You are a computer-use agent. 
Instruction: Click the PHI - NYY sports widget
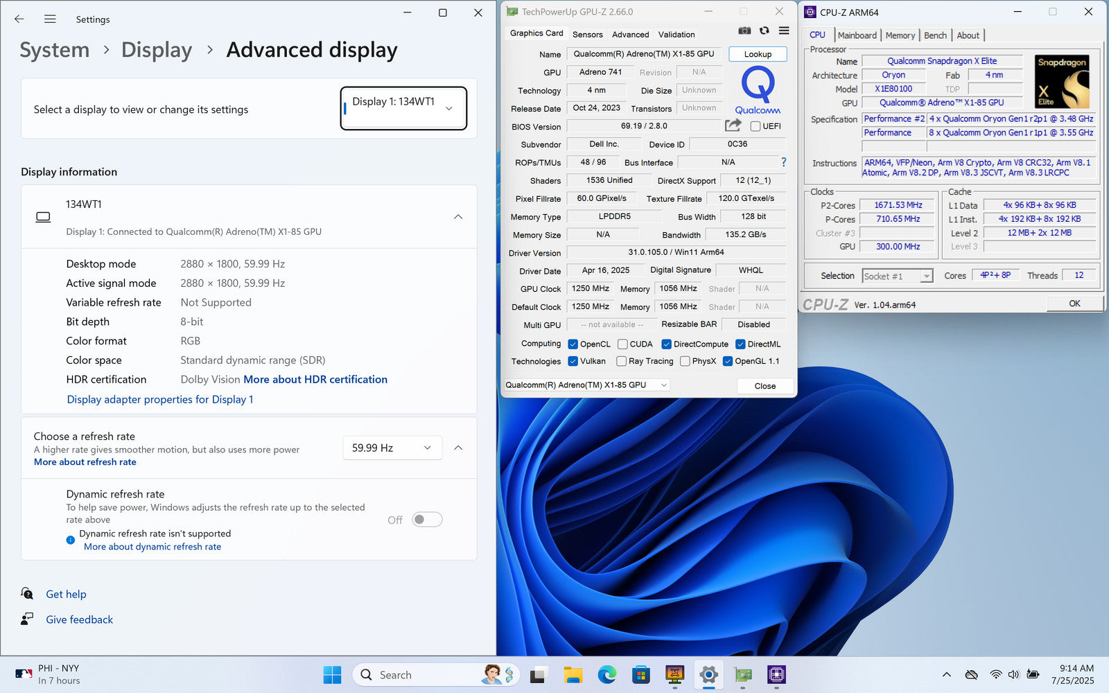(x=47, y=674)
